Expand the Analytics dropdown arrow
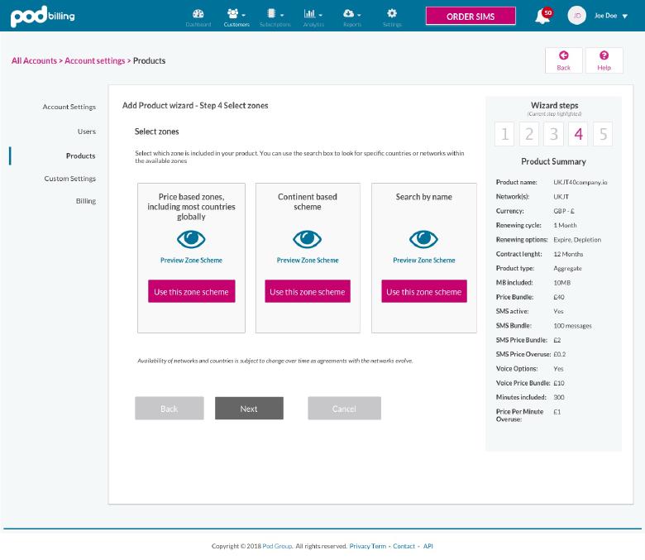 click(x=321, y=15)
